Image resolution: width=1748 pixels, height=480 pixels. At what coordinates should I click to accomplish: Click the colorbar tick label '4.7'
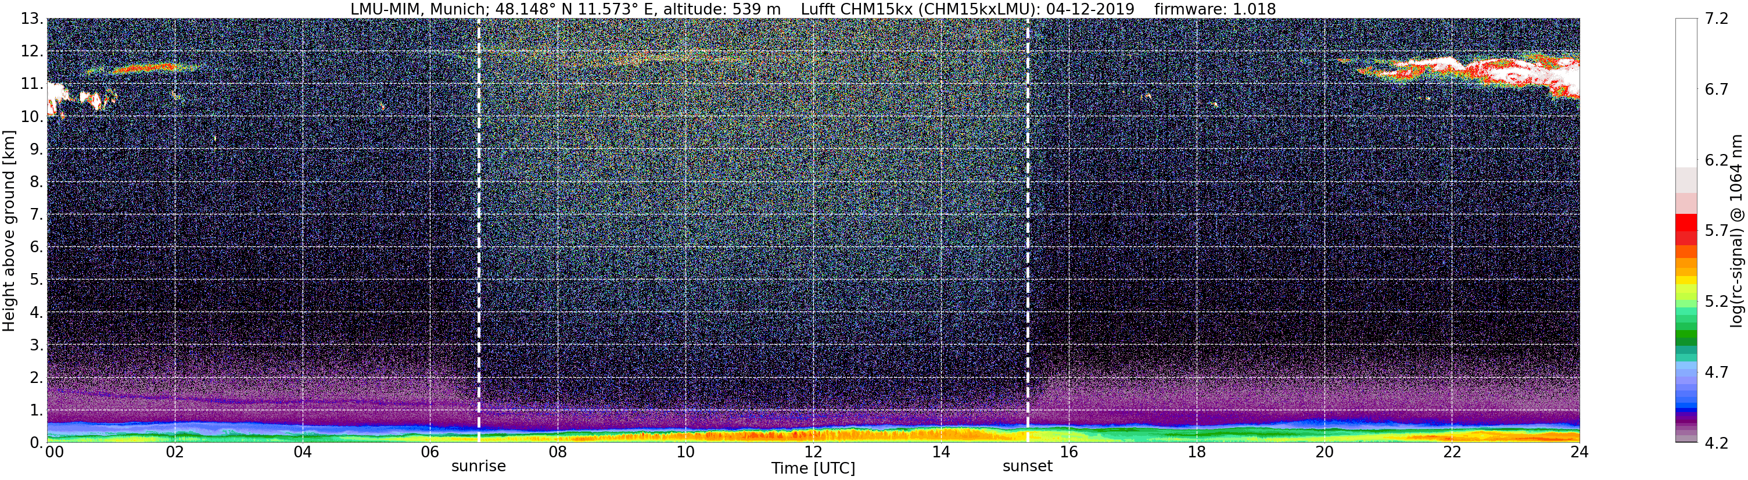[x=1717, y=372]
